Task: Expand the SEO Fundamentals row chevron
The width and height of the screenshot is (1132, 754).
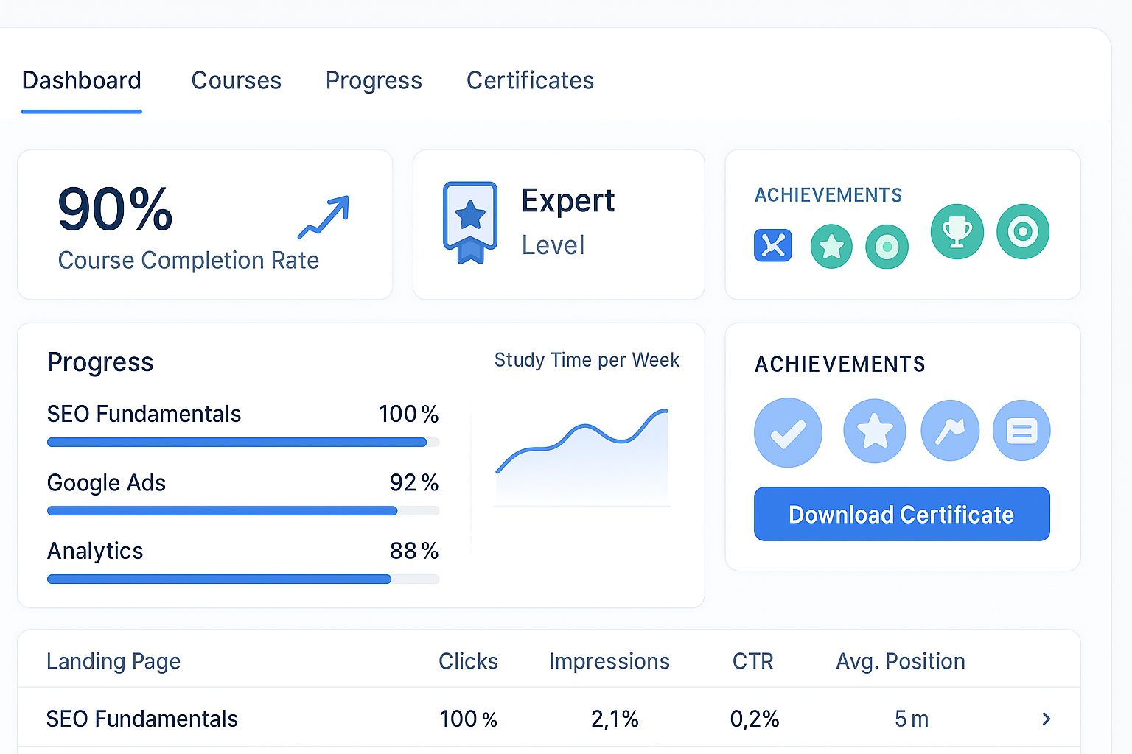Action: [x=1046, y=719]
